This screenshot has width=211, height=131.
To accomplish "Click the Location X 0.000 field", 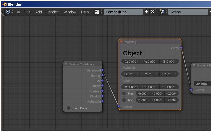I will pyautogui.click(x=131, y=61).
